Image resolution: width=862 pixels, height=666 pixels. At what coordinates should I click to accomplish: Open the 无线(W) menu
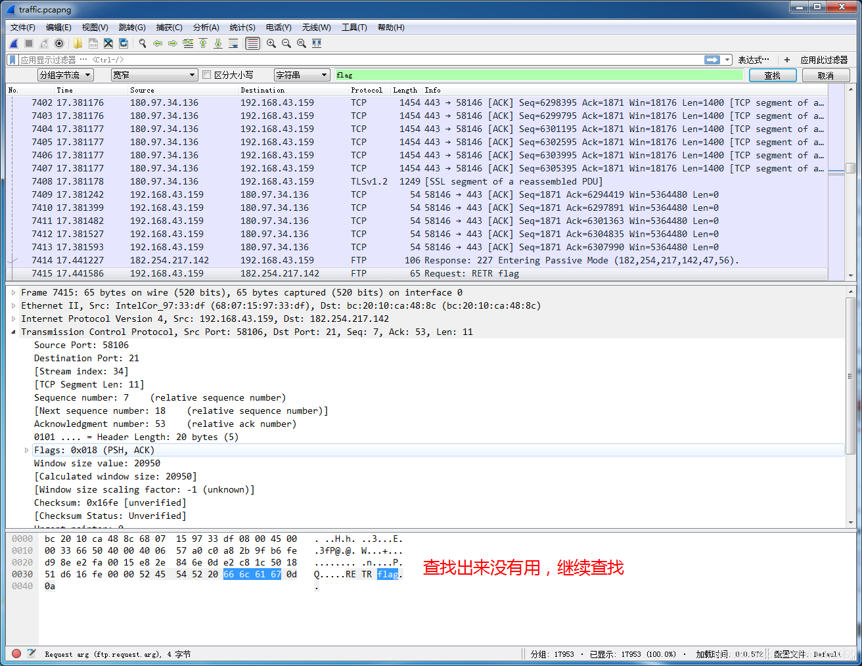[x=316, y=28]
